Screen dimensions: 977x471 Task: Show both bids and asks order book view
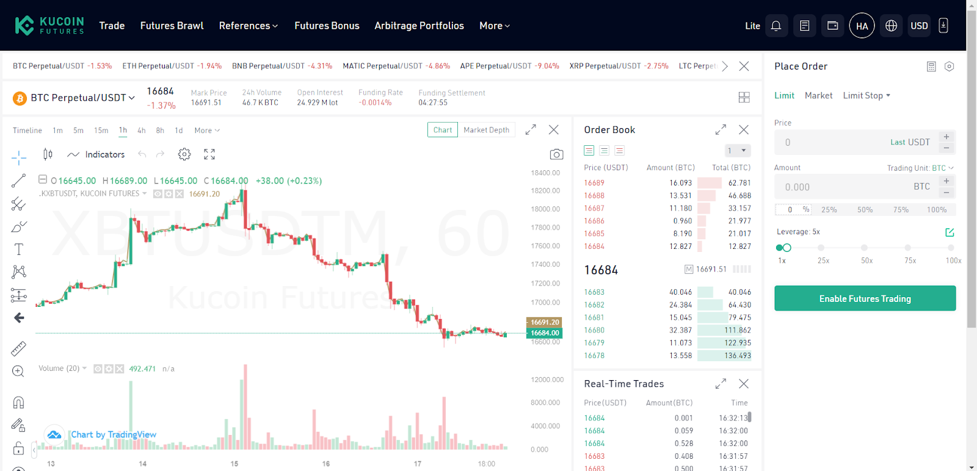[589, 151]
